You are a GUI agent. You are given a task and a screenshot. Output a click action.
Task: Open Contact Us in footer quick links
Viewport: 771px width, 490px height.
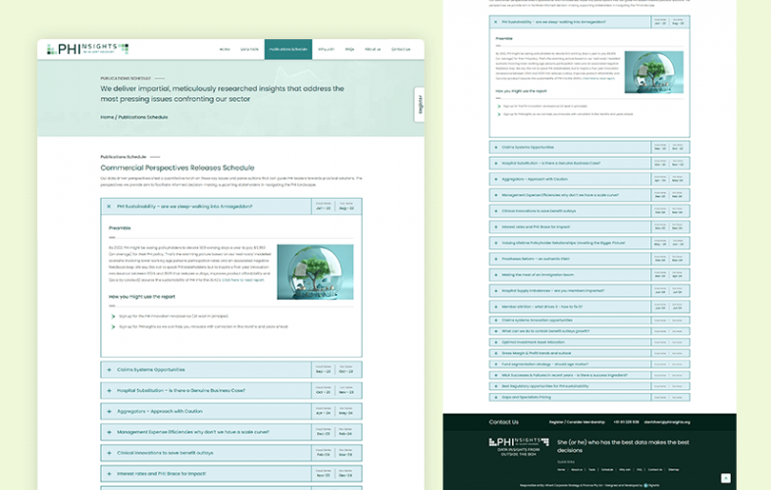[655, 469]
